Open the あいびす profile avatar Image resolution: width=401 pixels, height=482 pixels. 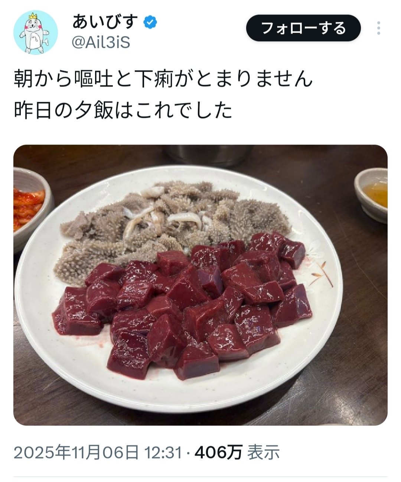coord(36,32)
